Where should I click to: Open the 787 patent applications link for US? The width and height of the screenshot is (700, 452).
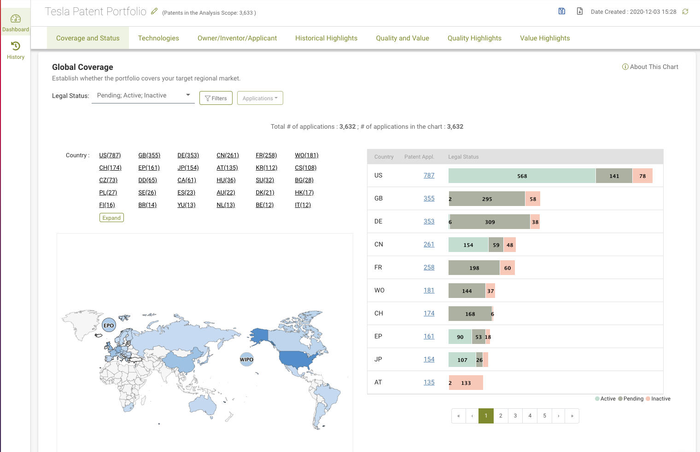pos(429,175)
